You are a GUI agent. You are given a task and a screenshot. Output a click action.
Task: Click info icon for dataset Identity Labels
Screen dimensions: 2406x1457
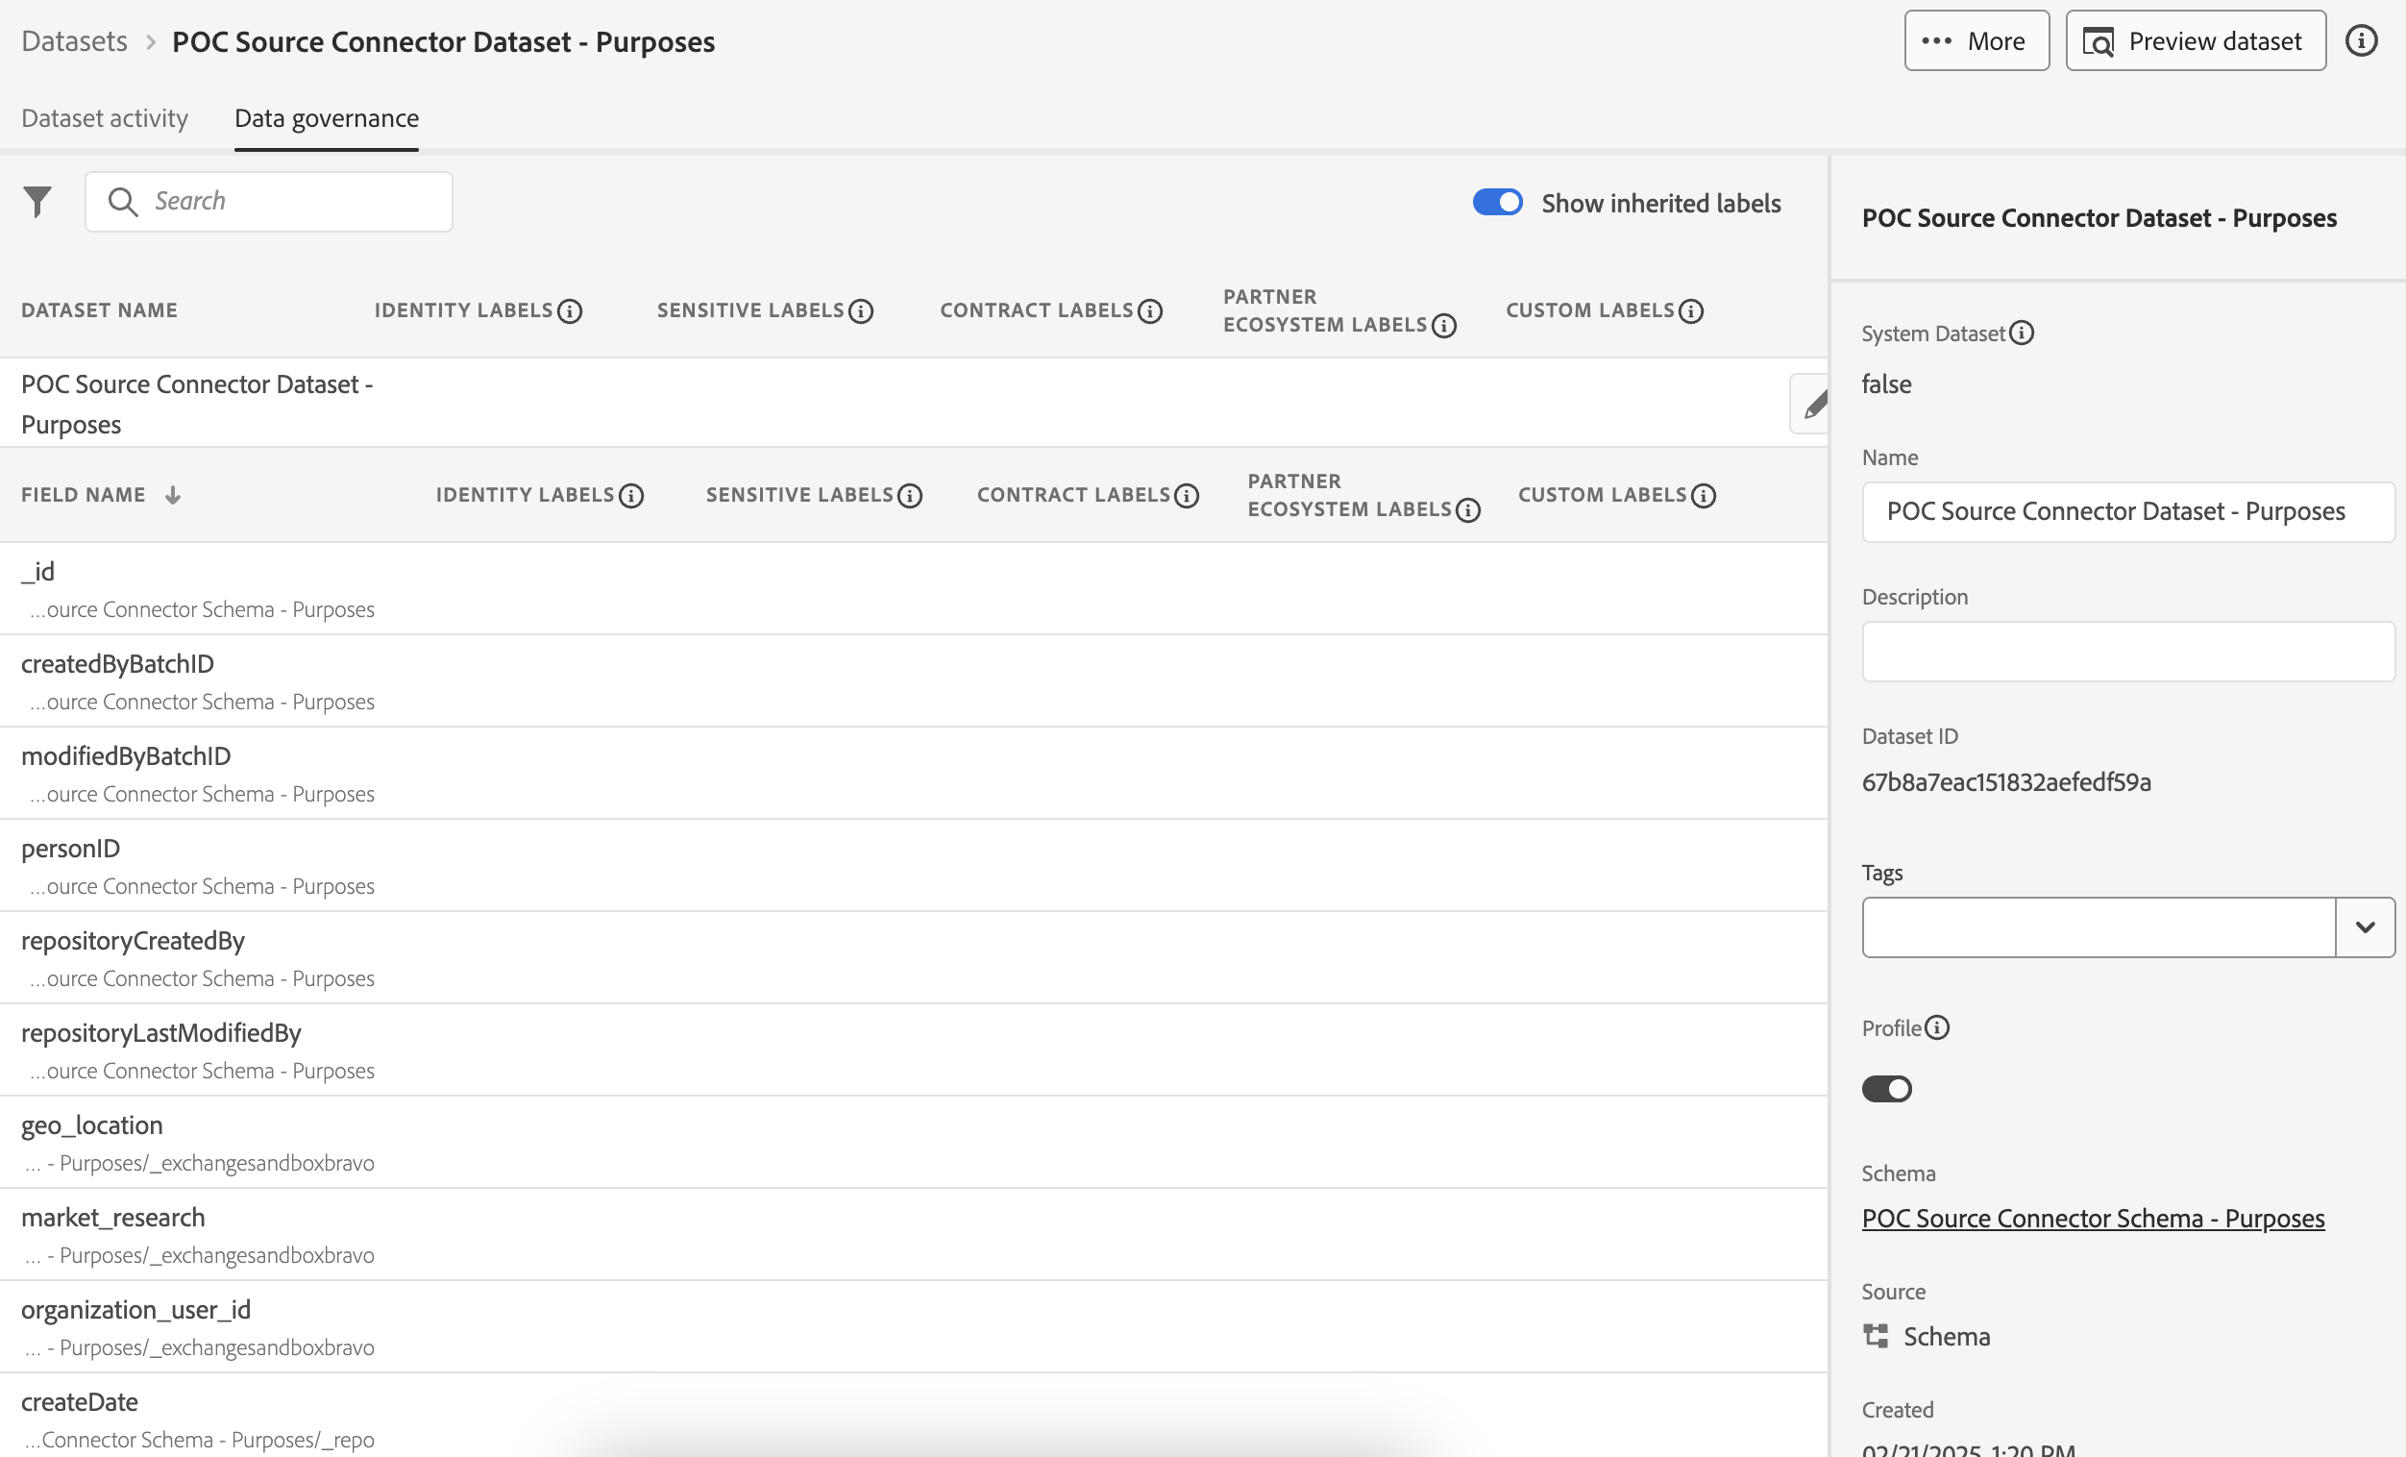(570, 310)
